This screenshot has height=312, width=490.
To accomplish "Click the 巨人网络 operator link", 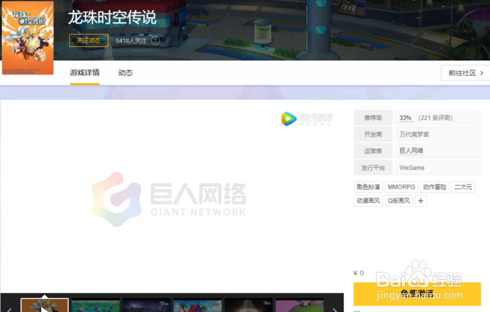I will pos(411,151).
